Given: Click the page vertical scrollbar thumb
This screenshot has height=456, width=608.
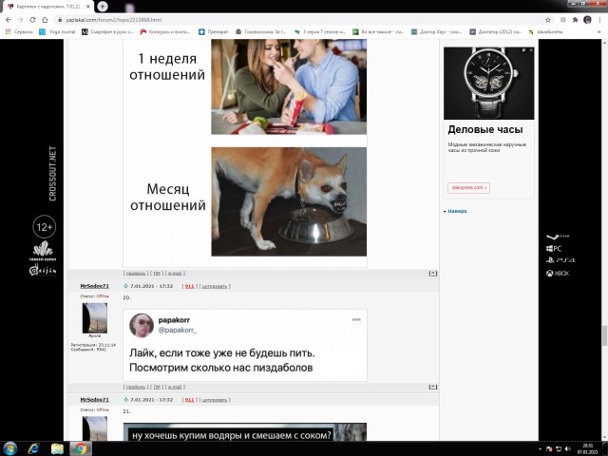Looking at the screenshot, I should 604,335.
